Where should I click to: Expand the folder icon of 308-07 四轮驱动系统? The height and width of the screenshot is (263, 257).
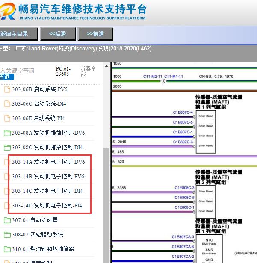click(7, 235)
